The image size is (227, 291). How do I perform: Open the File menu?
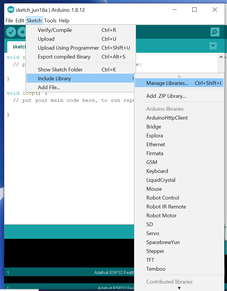click(x=9, y=21)
